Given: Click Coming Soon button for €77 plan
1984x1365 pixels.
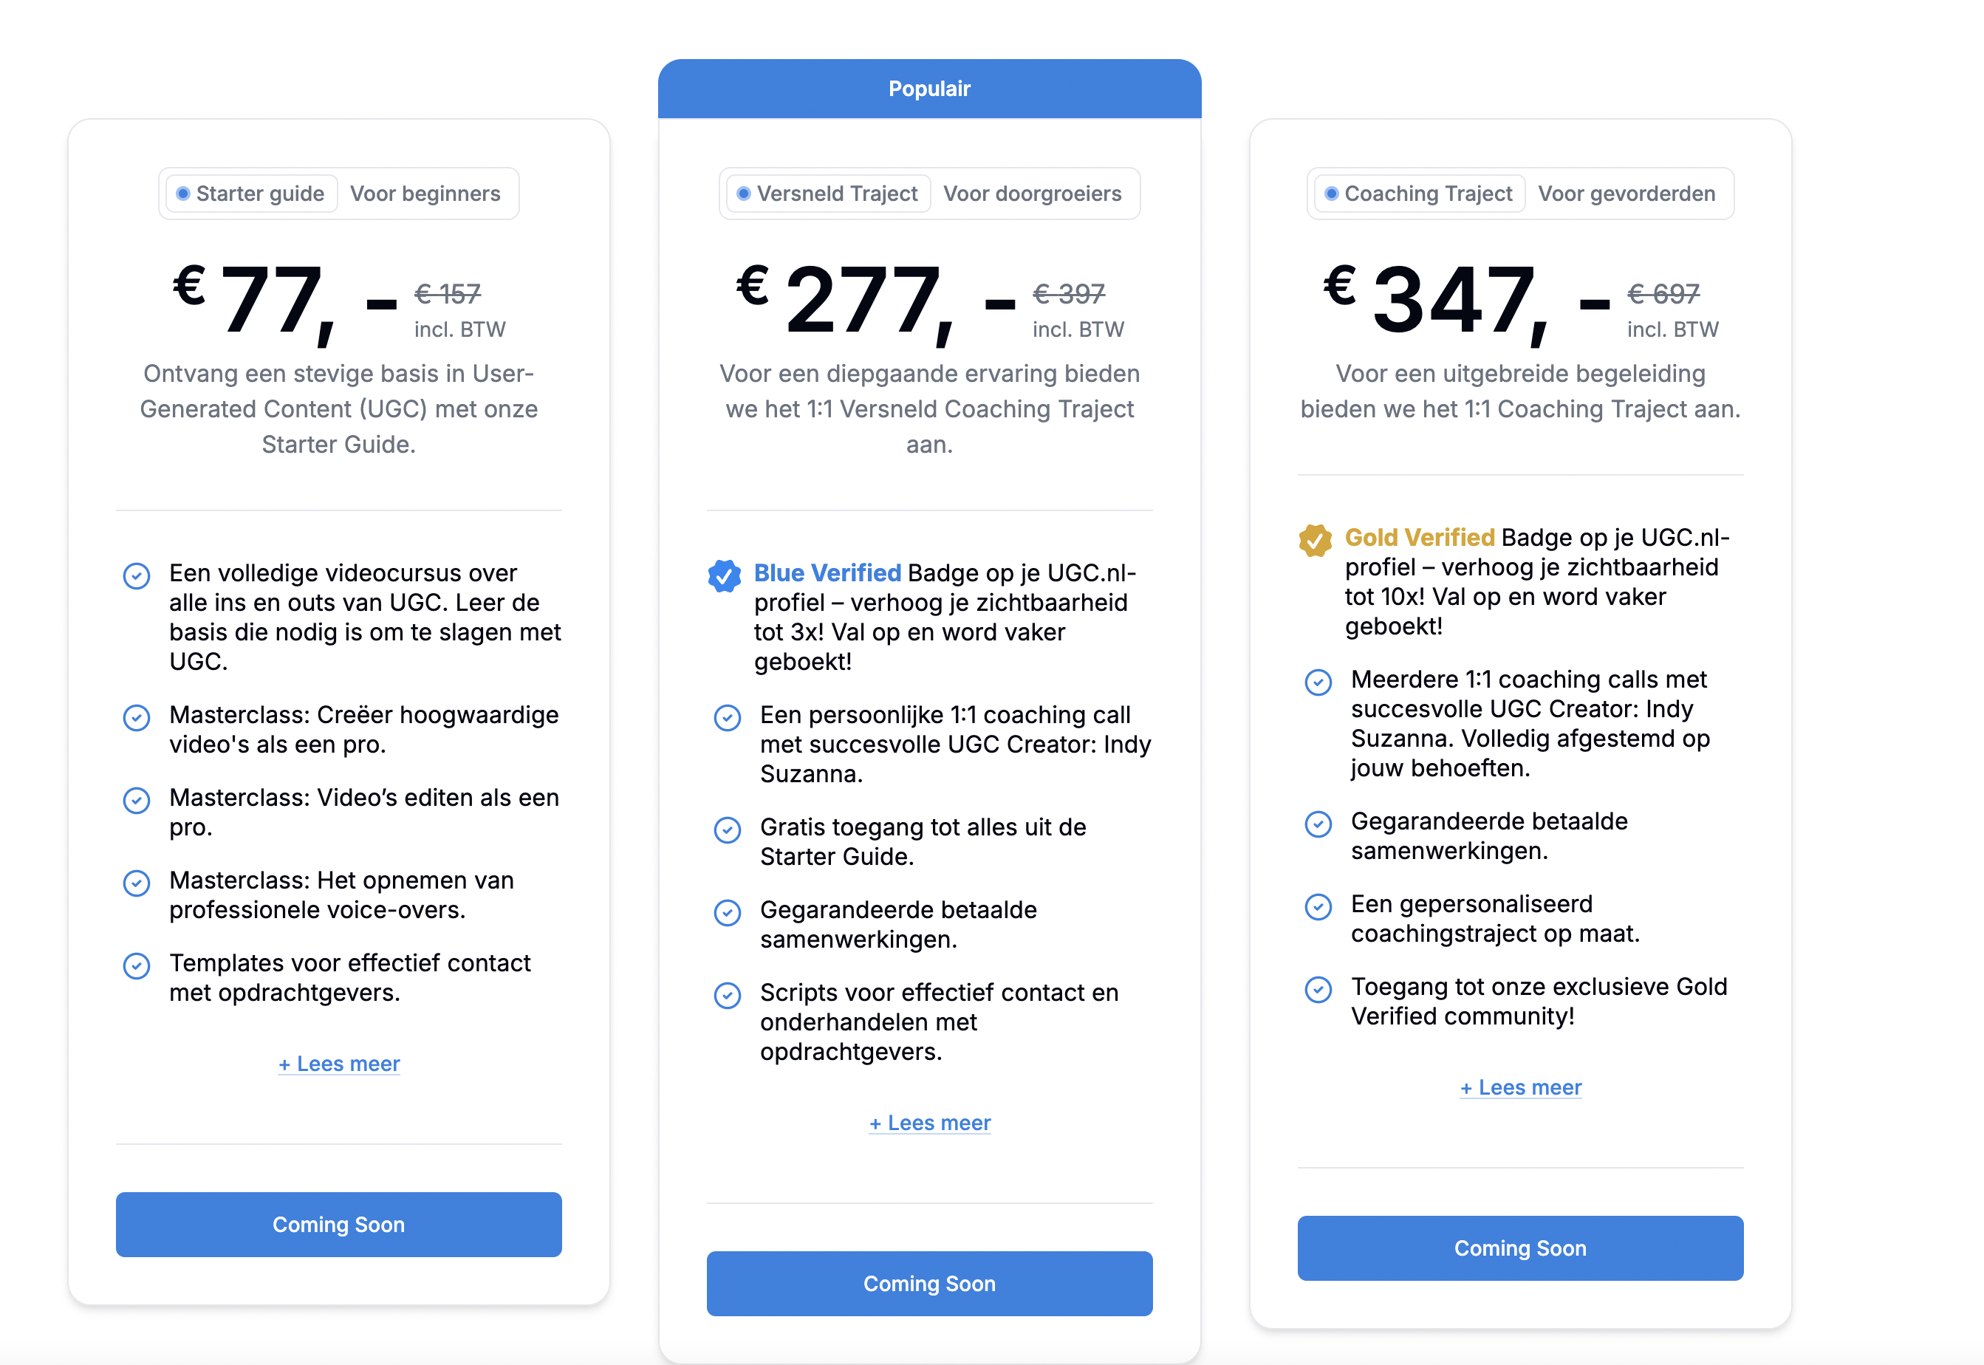Looking at the screenshot, I should [x=338, y=1225].
